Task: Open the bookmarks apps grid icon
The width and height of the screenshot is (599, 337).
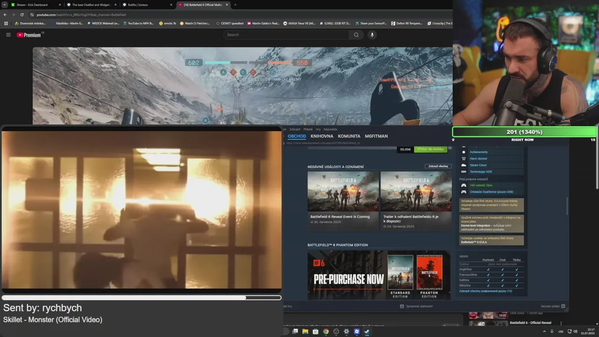Action: [x=6, y=23]
